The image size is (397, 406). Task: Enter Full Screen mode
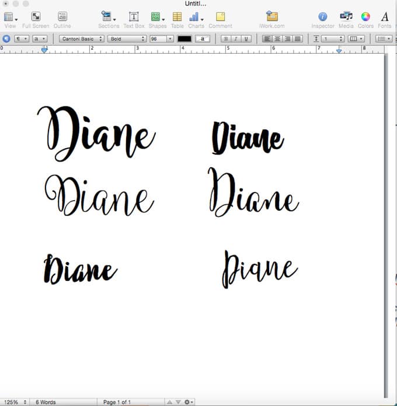(36, 17)
